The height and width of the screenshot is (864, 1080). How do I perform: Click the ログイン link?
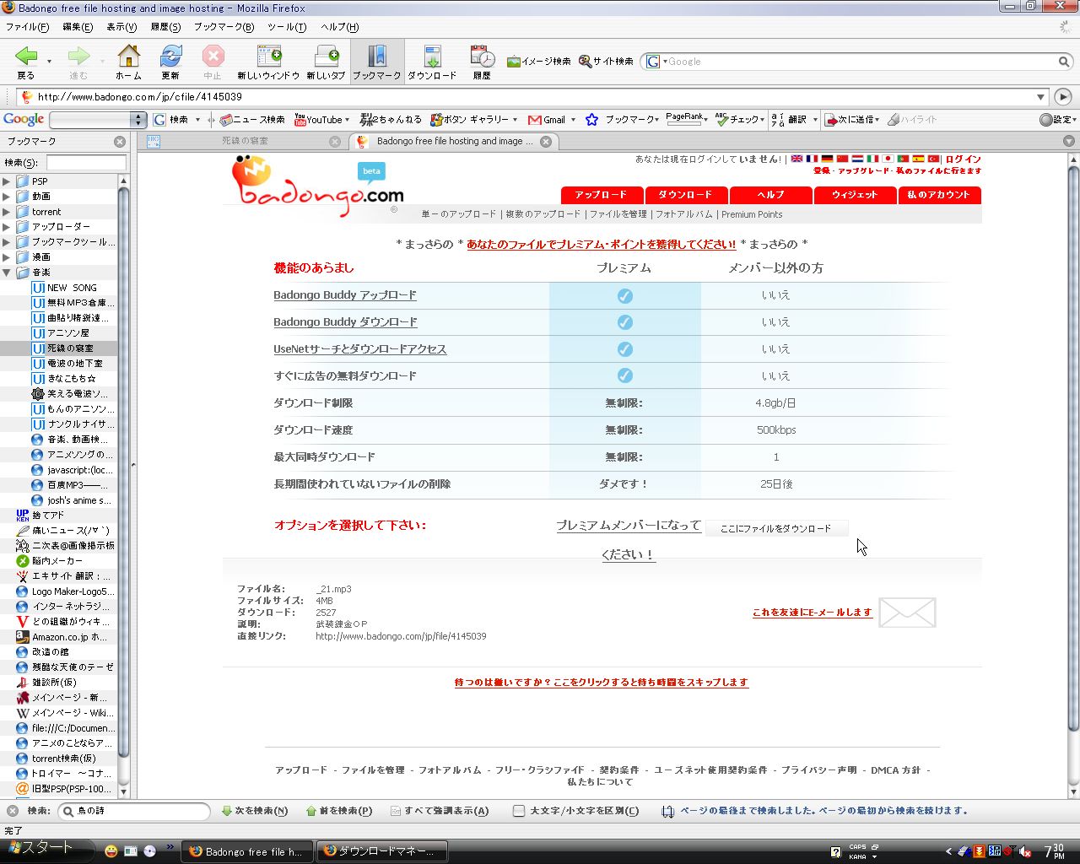[x=963, y=159]
